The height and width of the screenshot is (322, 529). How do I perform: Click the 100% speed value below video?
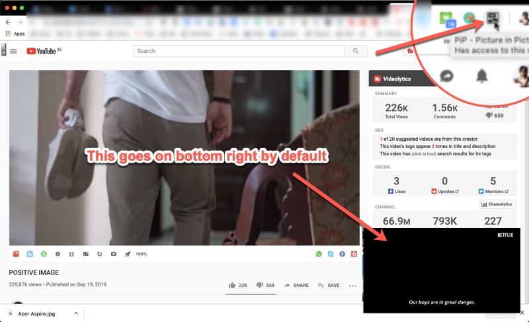142,254
